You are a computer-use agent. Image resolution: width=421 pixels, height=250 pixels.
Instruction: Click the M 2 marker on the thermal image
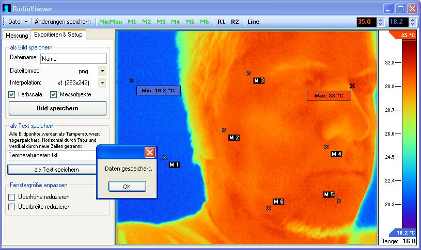pyautogui.click(x=234, y=138)
